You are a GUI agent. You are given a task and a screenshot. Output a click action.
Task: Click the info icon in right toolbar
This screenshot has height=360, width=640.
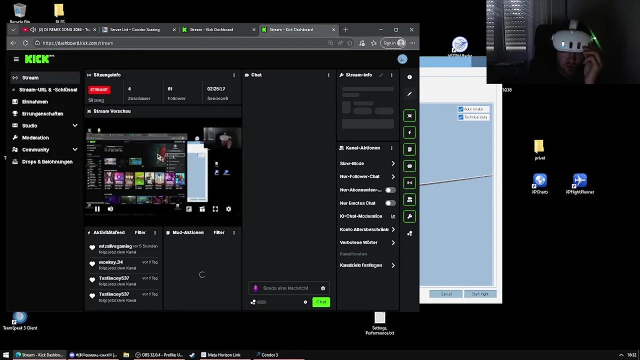point(409,77)
